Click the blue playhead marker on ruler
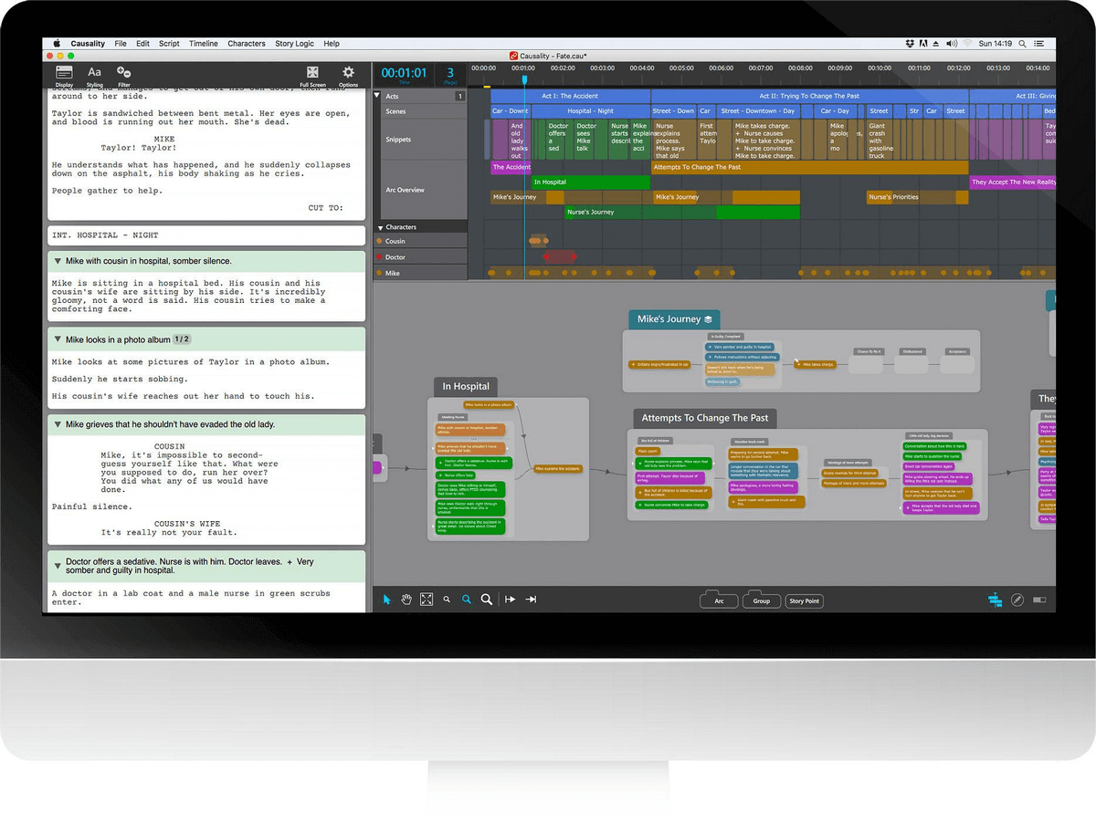This screenshot has width=1096, height=824. 524,79
